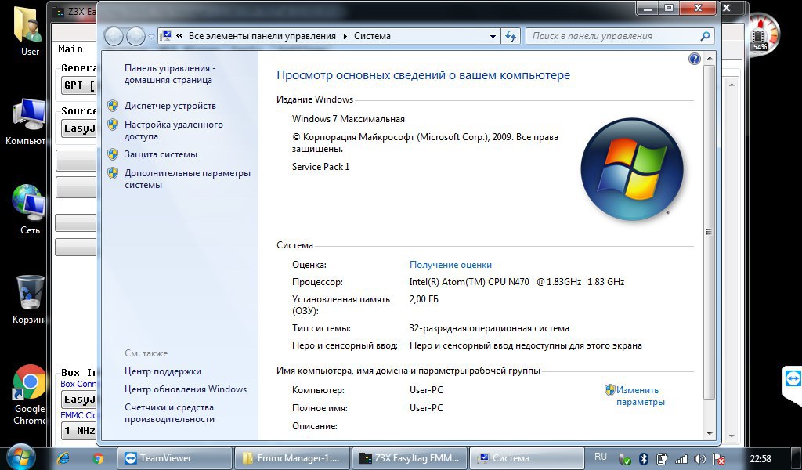Expand arrow before 'Система' in breadcrumb

point(345,36)
